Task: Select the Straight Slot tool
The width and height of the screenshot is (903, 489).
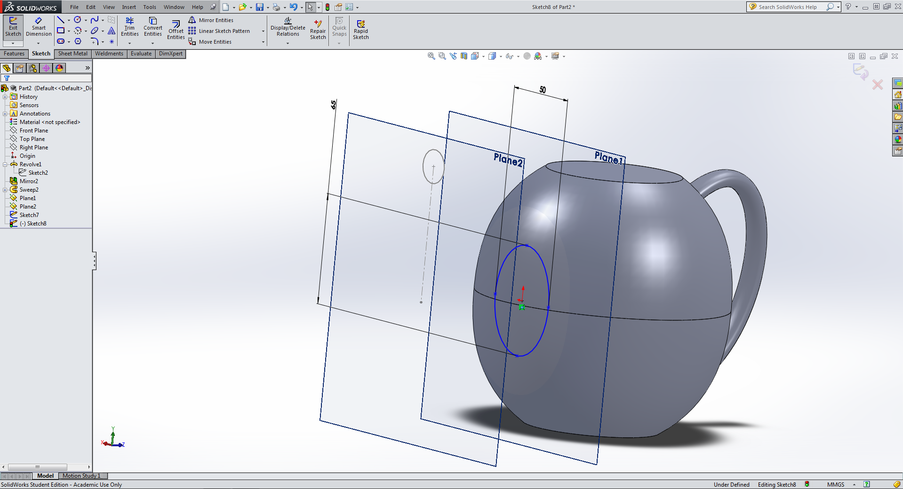Action: 61,41
